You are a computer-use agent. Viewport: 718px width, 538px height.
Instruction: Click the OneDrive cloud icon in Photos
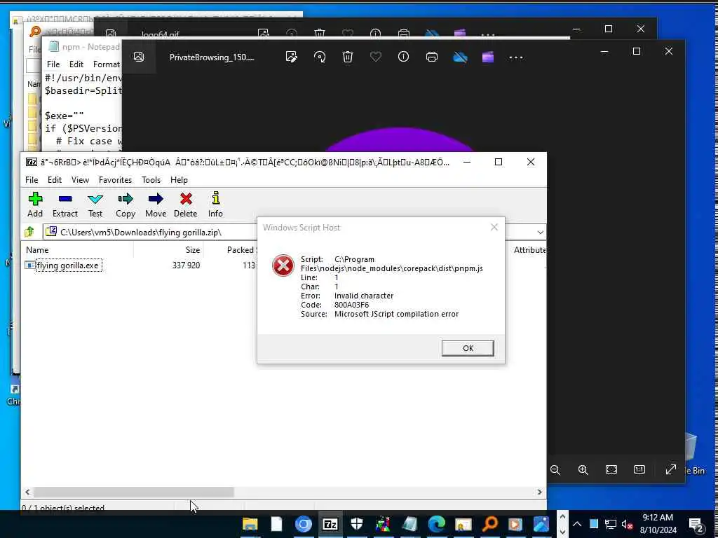[x=460, y=57]
